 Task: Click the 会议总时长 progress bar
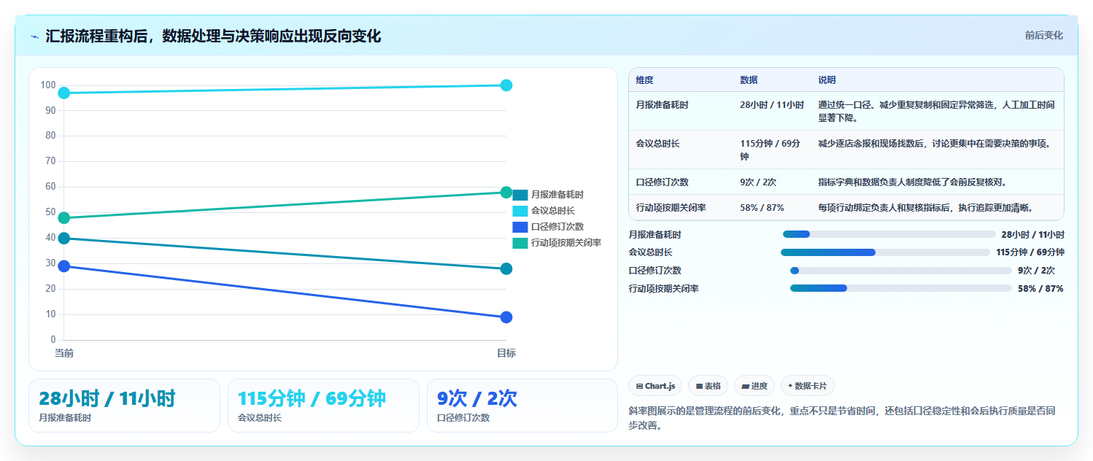(886, 252)
